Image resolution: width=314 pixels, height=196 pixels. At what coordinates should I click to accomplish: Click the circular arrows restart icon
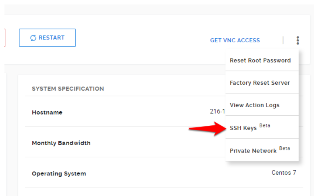(33, 38)
